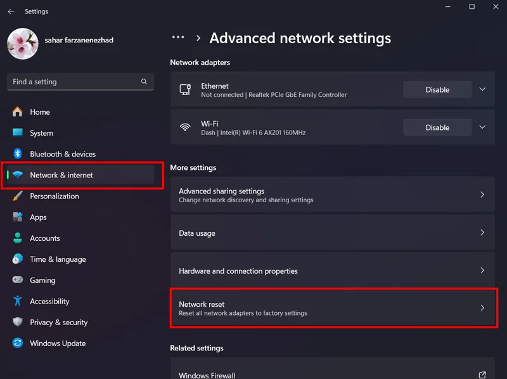Click the search magnifier icon
This screenshot has width=507, height=379.
[144, 82]
